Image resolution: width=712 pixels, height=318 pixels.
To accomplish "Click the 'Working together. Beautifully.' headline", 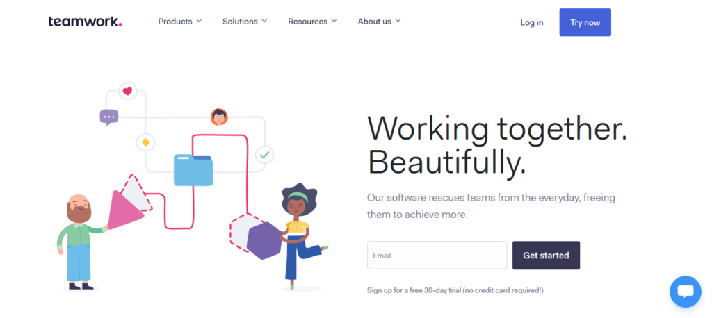I will [496, 145].
